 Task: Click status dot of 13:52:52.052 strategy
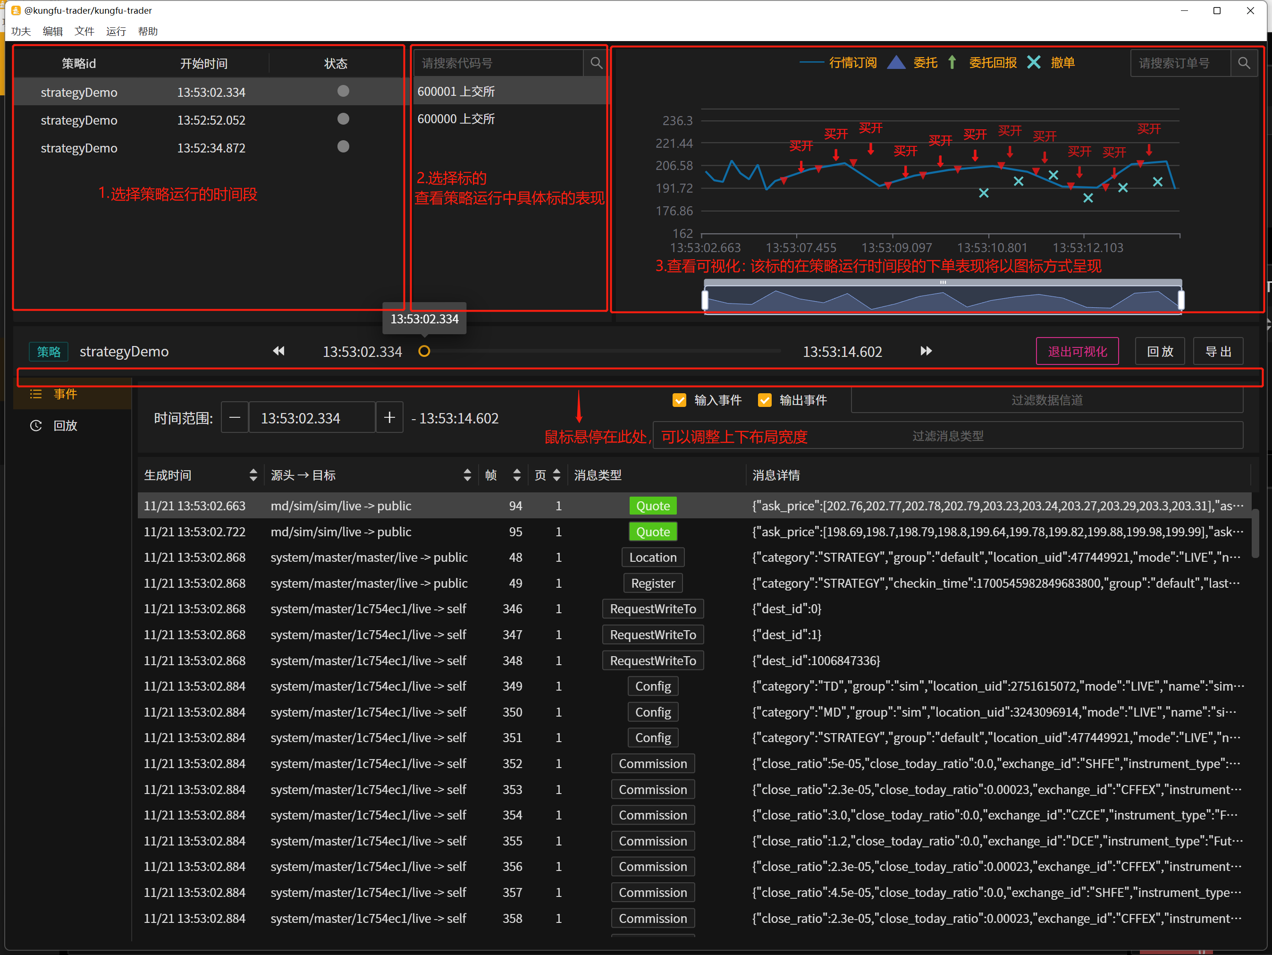[343, 119]
